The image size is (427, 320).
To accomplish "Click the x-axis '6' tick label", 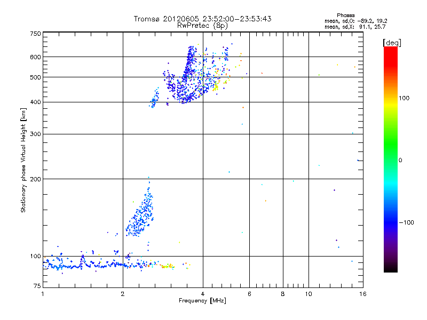I will point(249,294).
